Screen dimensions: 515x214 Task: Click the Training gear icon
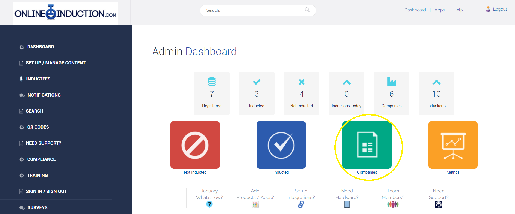pyautogui.click(x=22, y=176)
